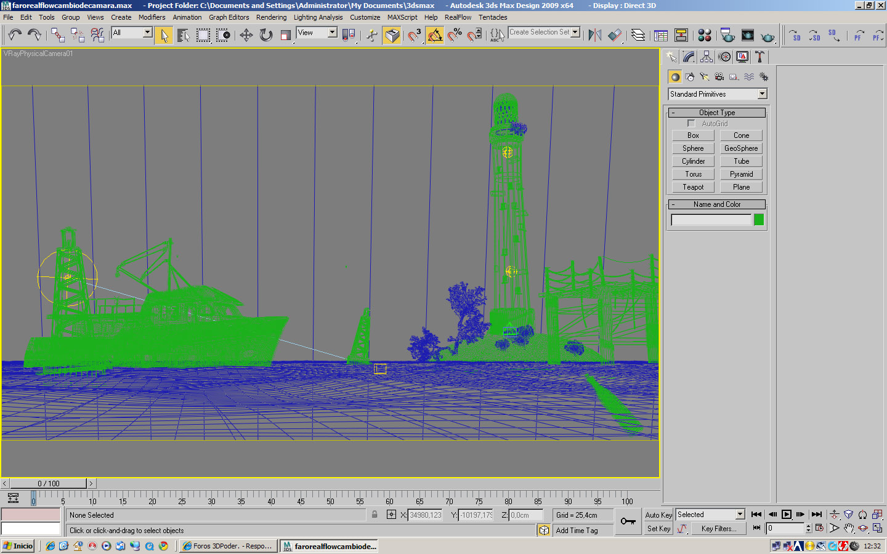The width and height of the screenshot is (887, 554).
Task: Switch to the Utilities hammer tab
Action: (x=760, y=57)
